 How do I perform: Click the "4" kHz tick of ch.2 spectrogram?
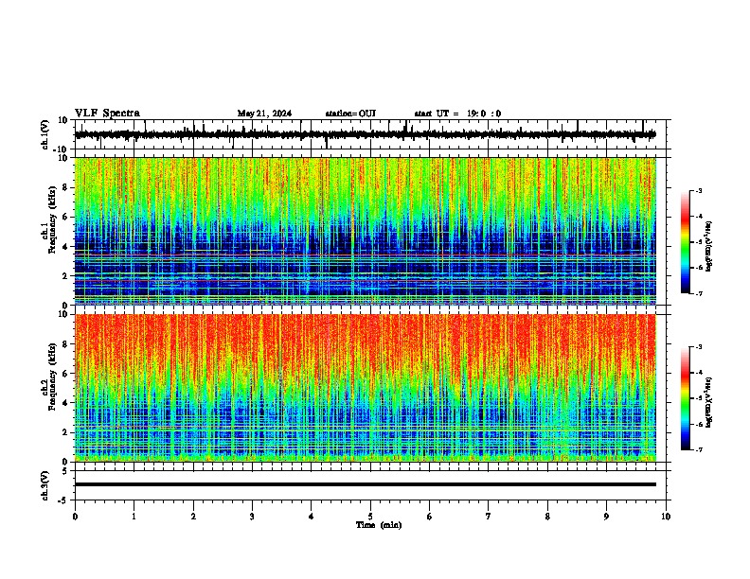[x=65, y=403]
